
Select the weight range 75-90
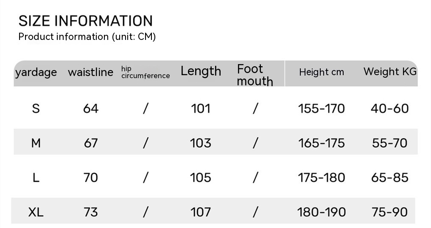click(x=390, y=212)
